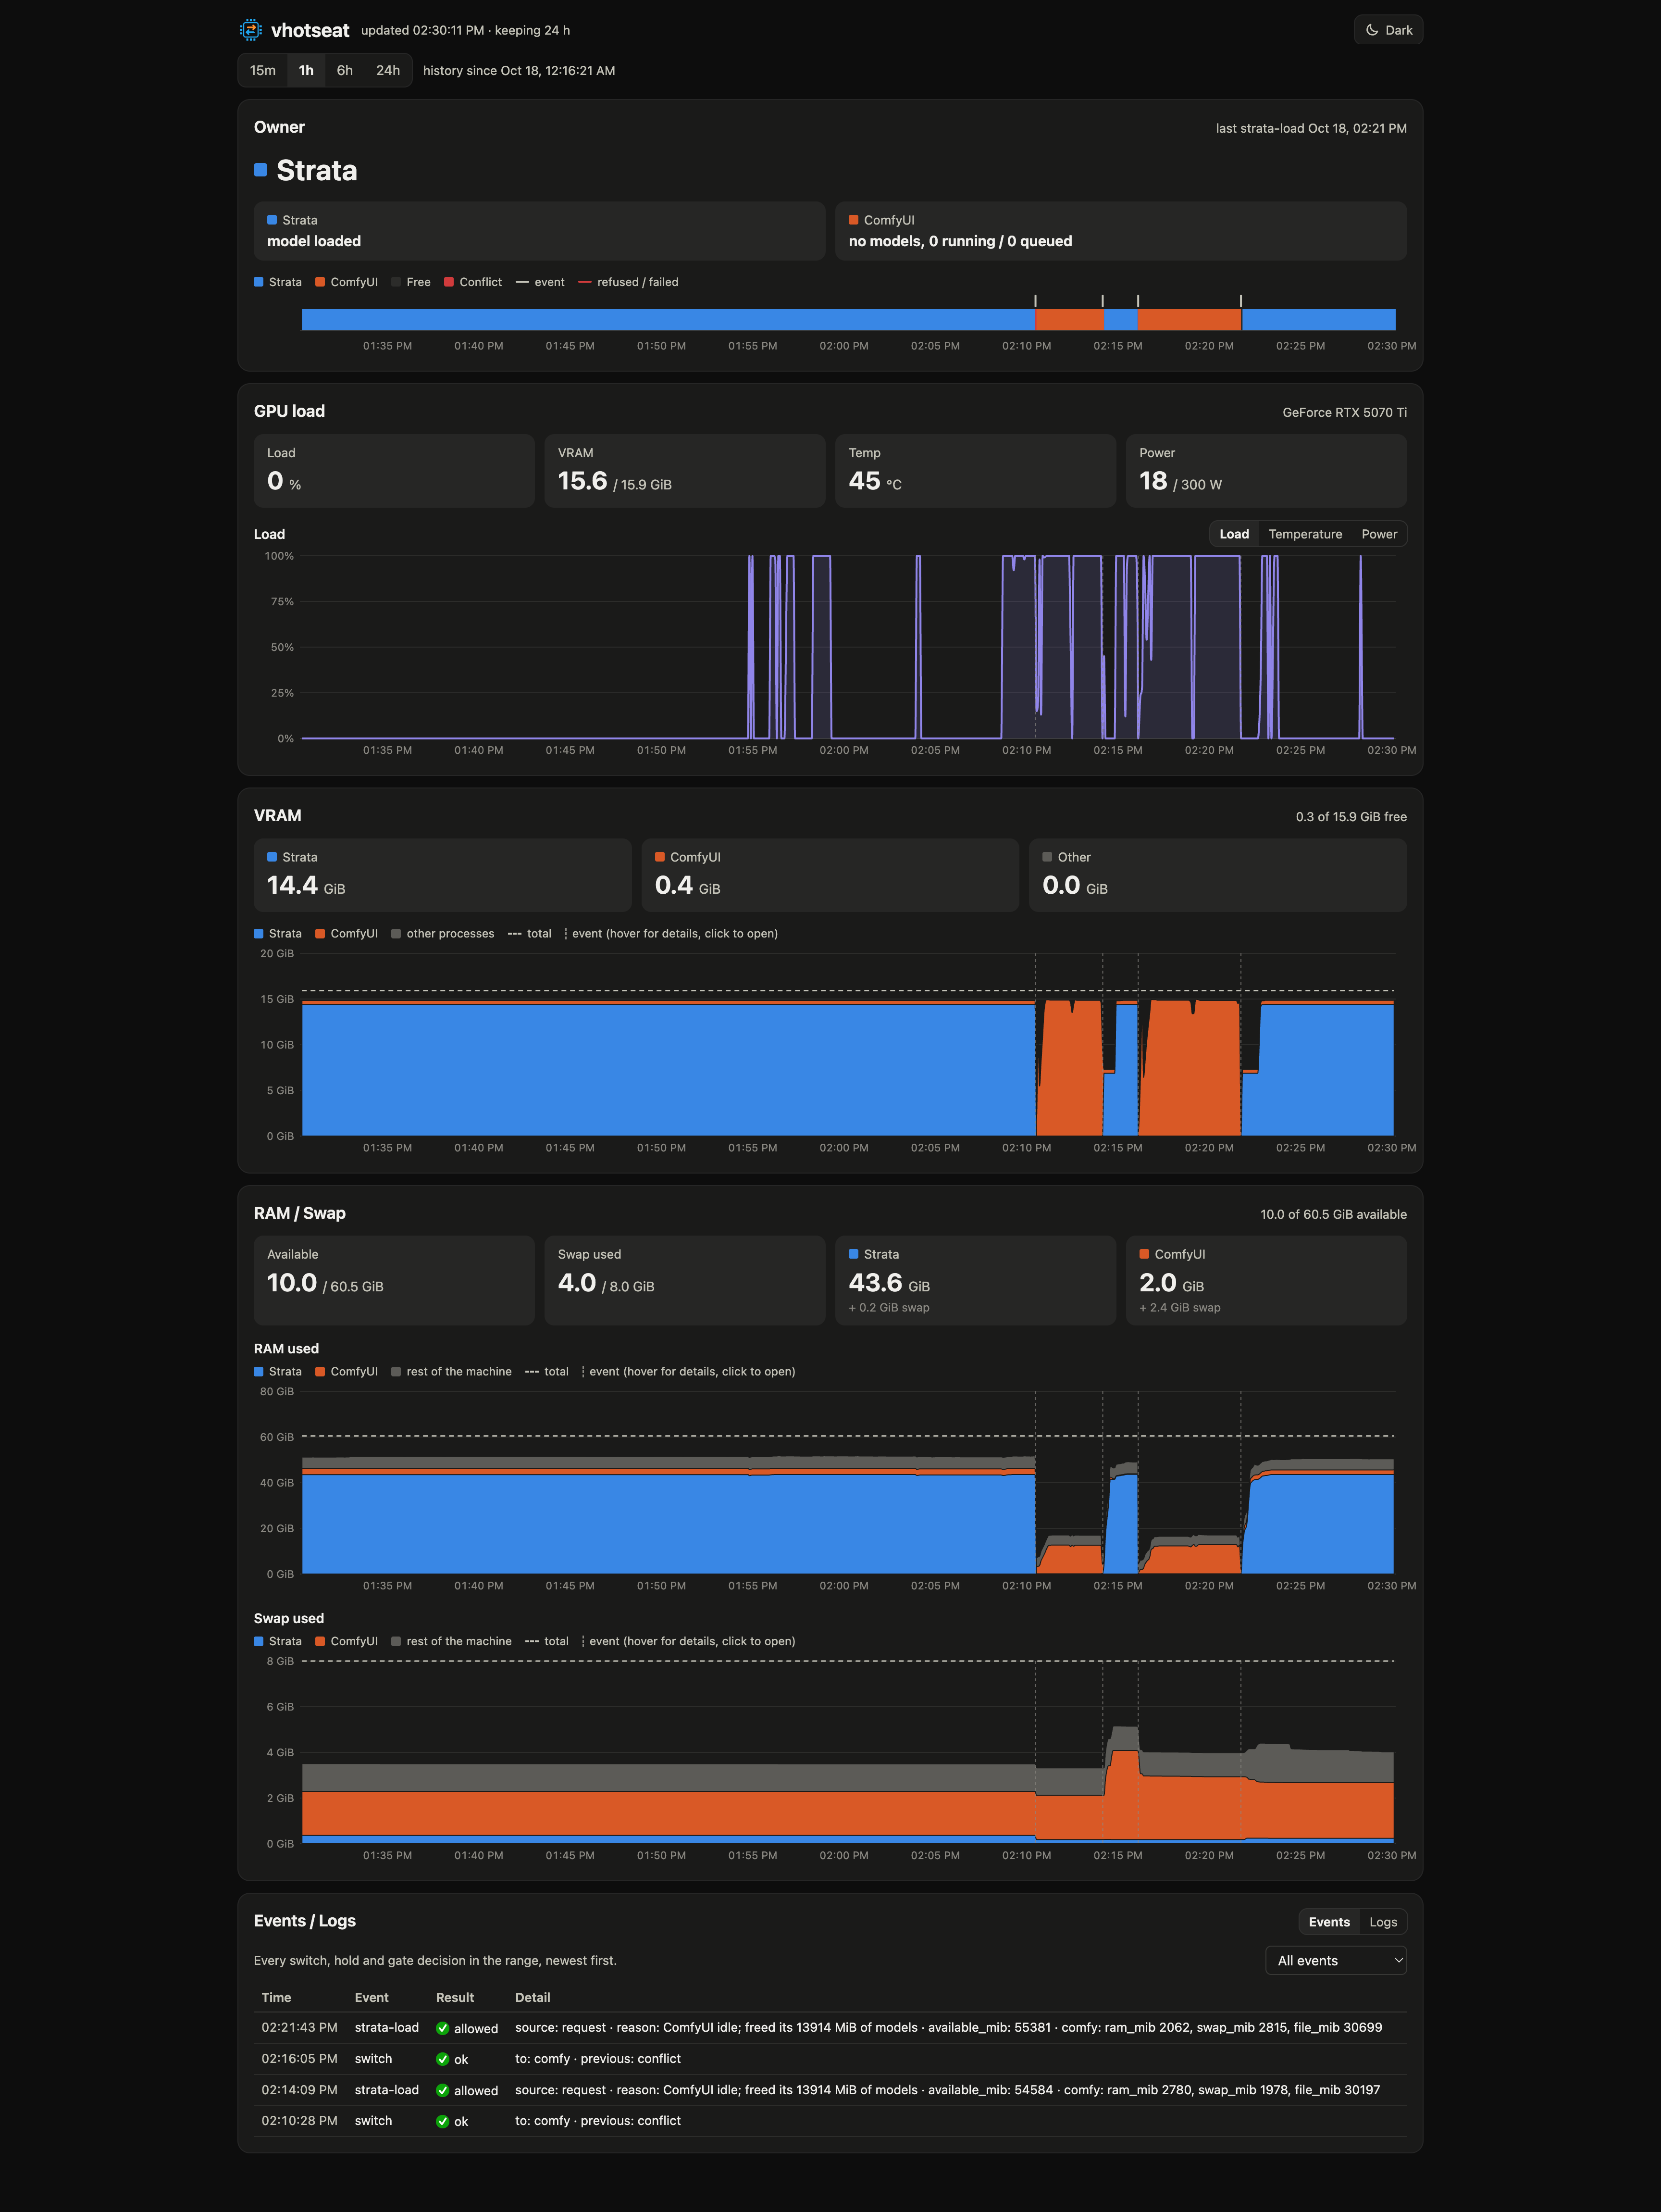Click the VRAM 15.6 / 15.9 GiB card
The image size is (1661, 2212).
click(684, 471)
